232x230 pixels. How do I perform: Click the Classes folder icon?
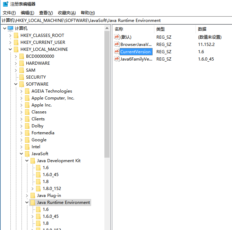(27, 112)
